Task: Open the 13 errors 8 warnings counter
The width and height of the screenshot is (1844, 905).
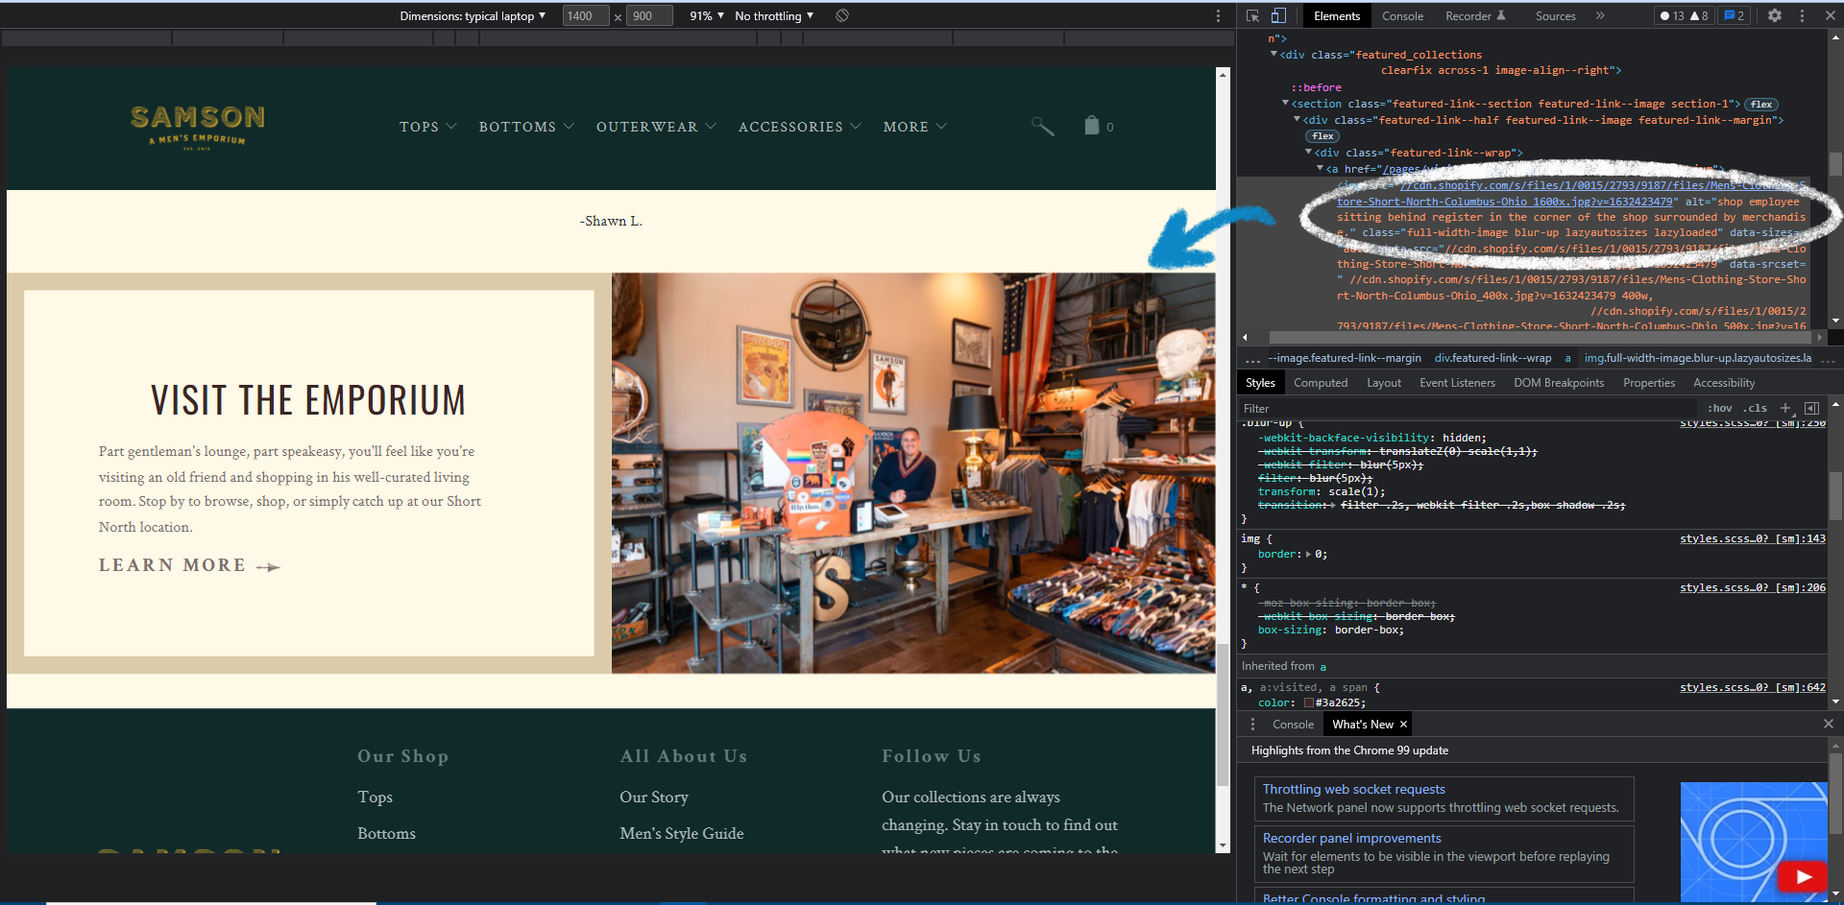Action: pyautogui.click(x=1684, y=15)
